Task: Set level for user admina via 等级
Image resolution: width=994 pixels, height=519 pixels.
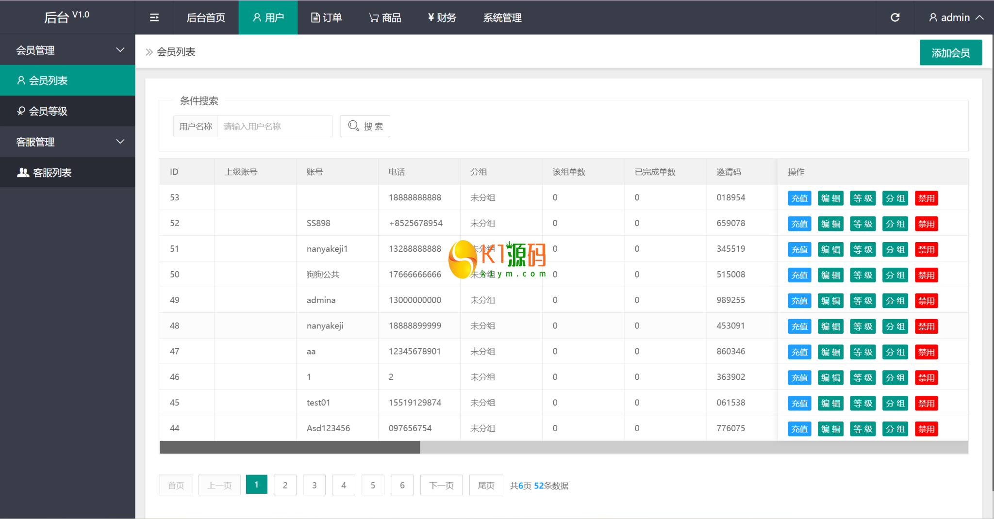Action: coord(862,301)
